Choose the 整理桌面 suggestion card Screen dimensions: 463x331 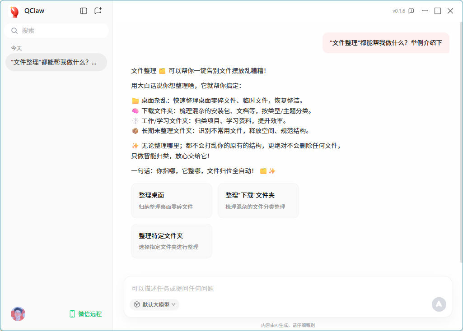[x=171, y=200]
